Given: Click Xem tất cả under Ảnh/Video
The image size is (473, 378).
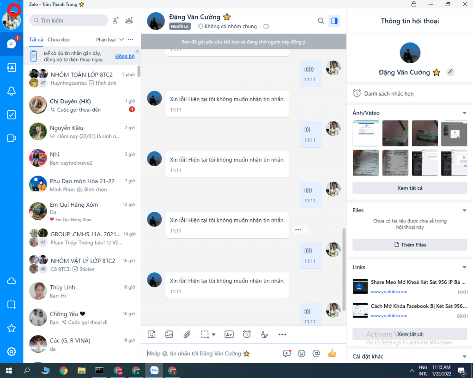Looking at the screenshot, I should pyautogui.click(x=410, y=188).
